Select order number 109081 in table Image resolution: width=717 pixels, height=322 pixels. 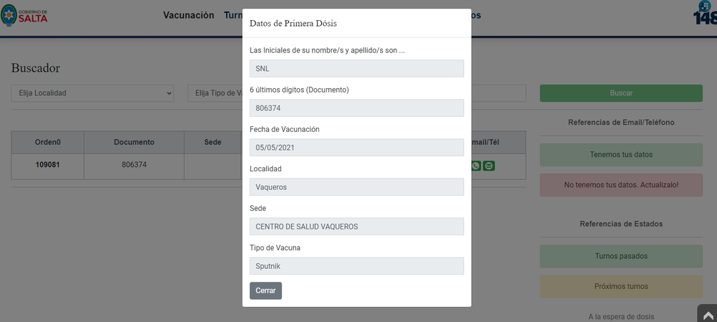point(47,165)
